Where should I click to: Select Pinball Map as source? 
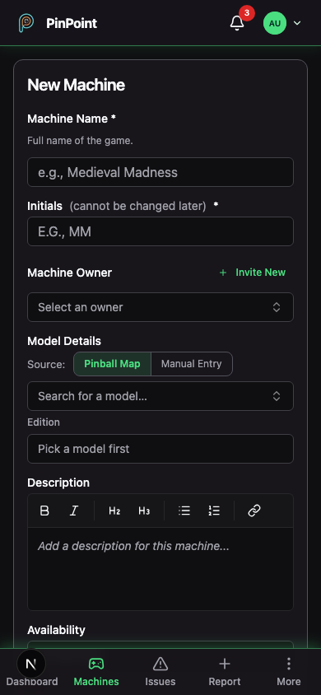(x=112, y=364)
